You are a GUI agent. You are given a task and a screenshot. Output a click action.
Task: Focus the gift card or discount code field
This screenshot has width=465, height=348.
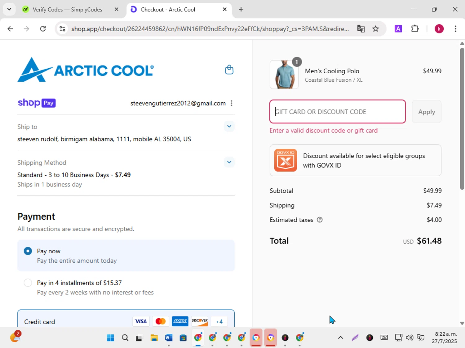click(x=338, y=112)
